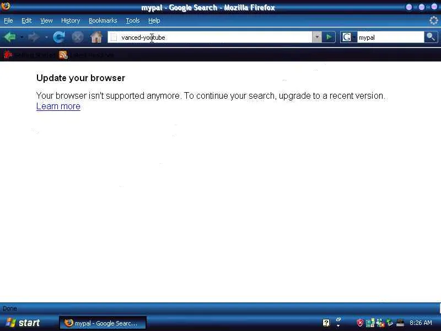This screenshot has height=331, width=441.
Task: Open the Windows start menu
Action: coord(23,323)
